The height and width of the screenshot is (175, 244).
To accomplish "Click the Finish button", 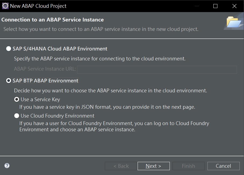I will coord(188,166).
